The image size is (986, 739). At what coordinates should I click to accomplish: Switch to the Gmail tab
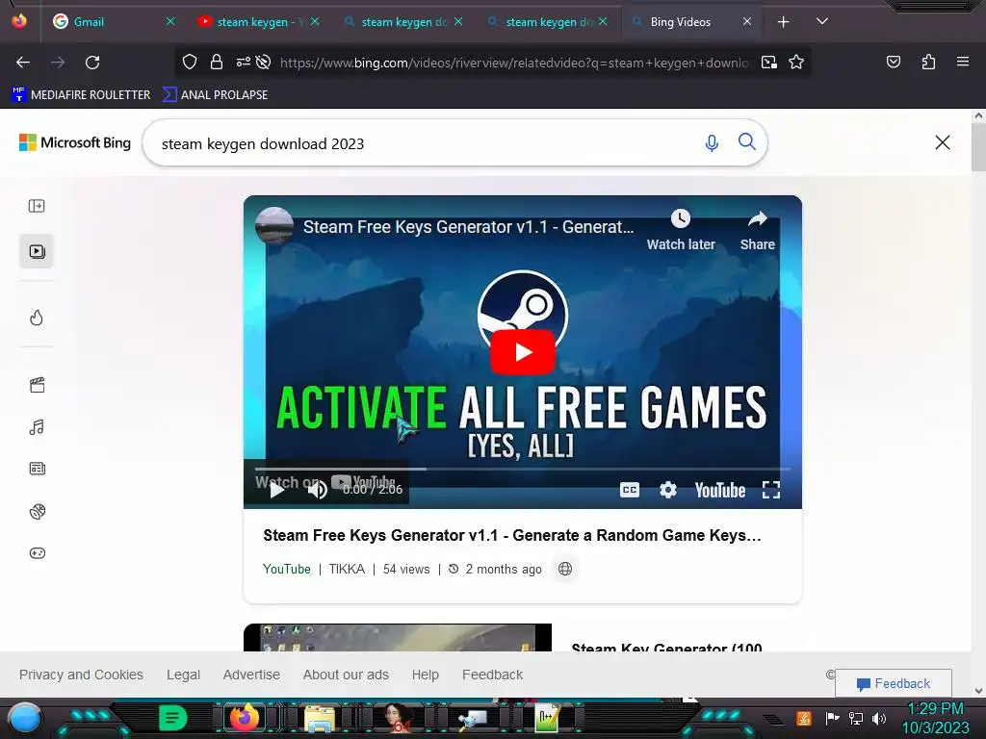pos(112,22)
